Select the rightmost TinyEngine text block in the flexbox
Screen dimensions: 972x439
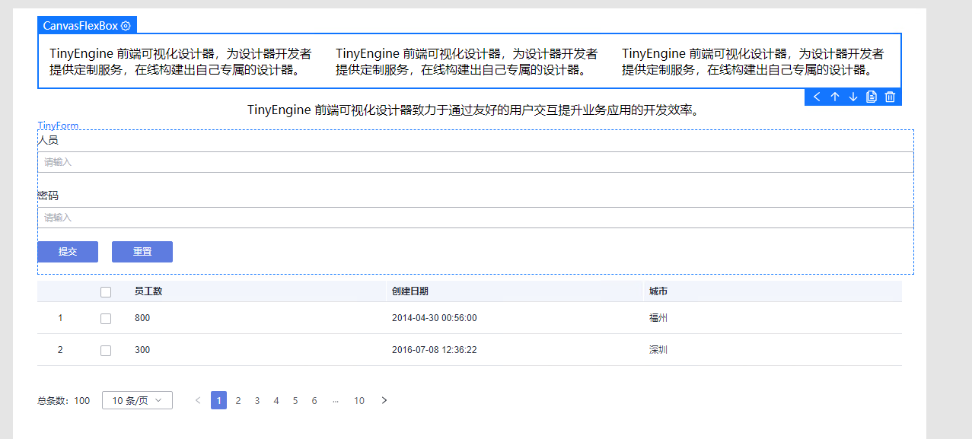[753, 62]
